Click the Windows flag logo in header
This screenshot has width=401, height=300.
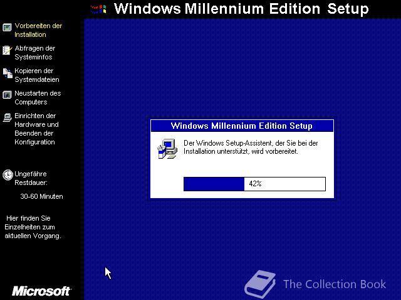click(x=98, y=9)
